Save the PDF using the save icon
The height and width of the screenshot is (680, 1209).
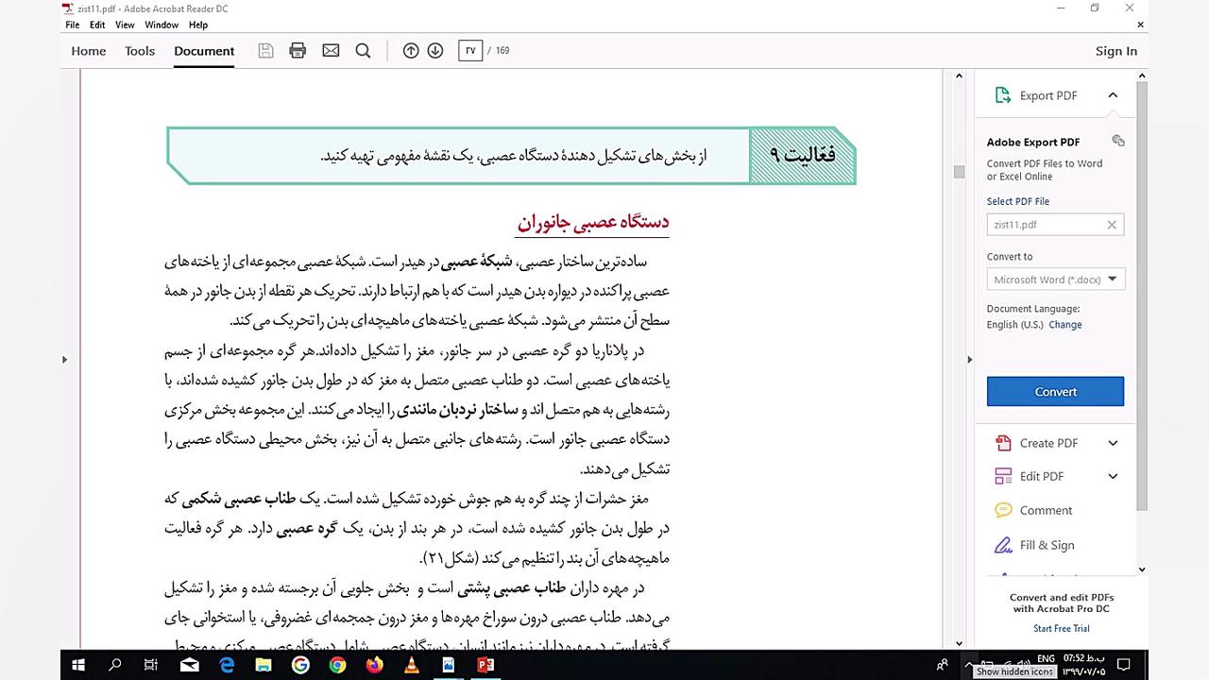point(265,50)
